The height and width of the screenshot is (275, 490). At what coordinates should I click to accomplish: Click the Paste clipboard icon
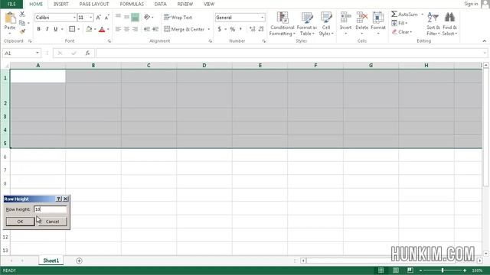pyautogui.click(x=10, y=18)
